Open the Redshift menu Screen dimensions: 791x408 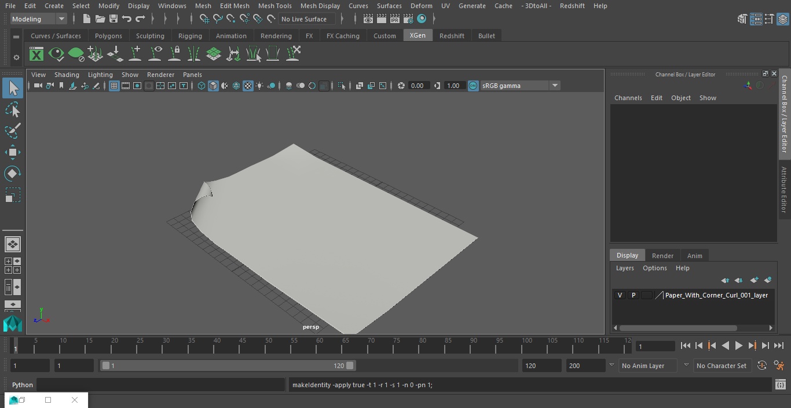click(572, 6)
